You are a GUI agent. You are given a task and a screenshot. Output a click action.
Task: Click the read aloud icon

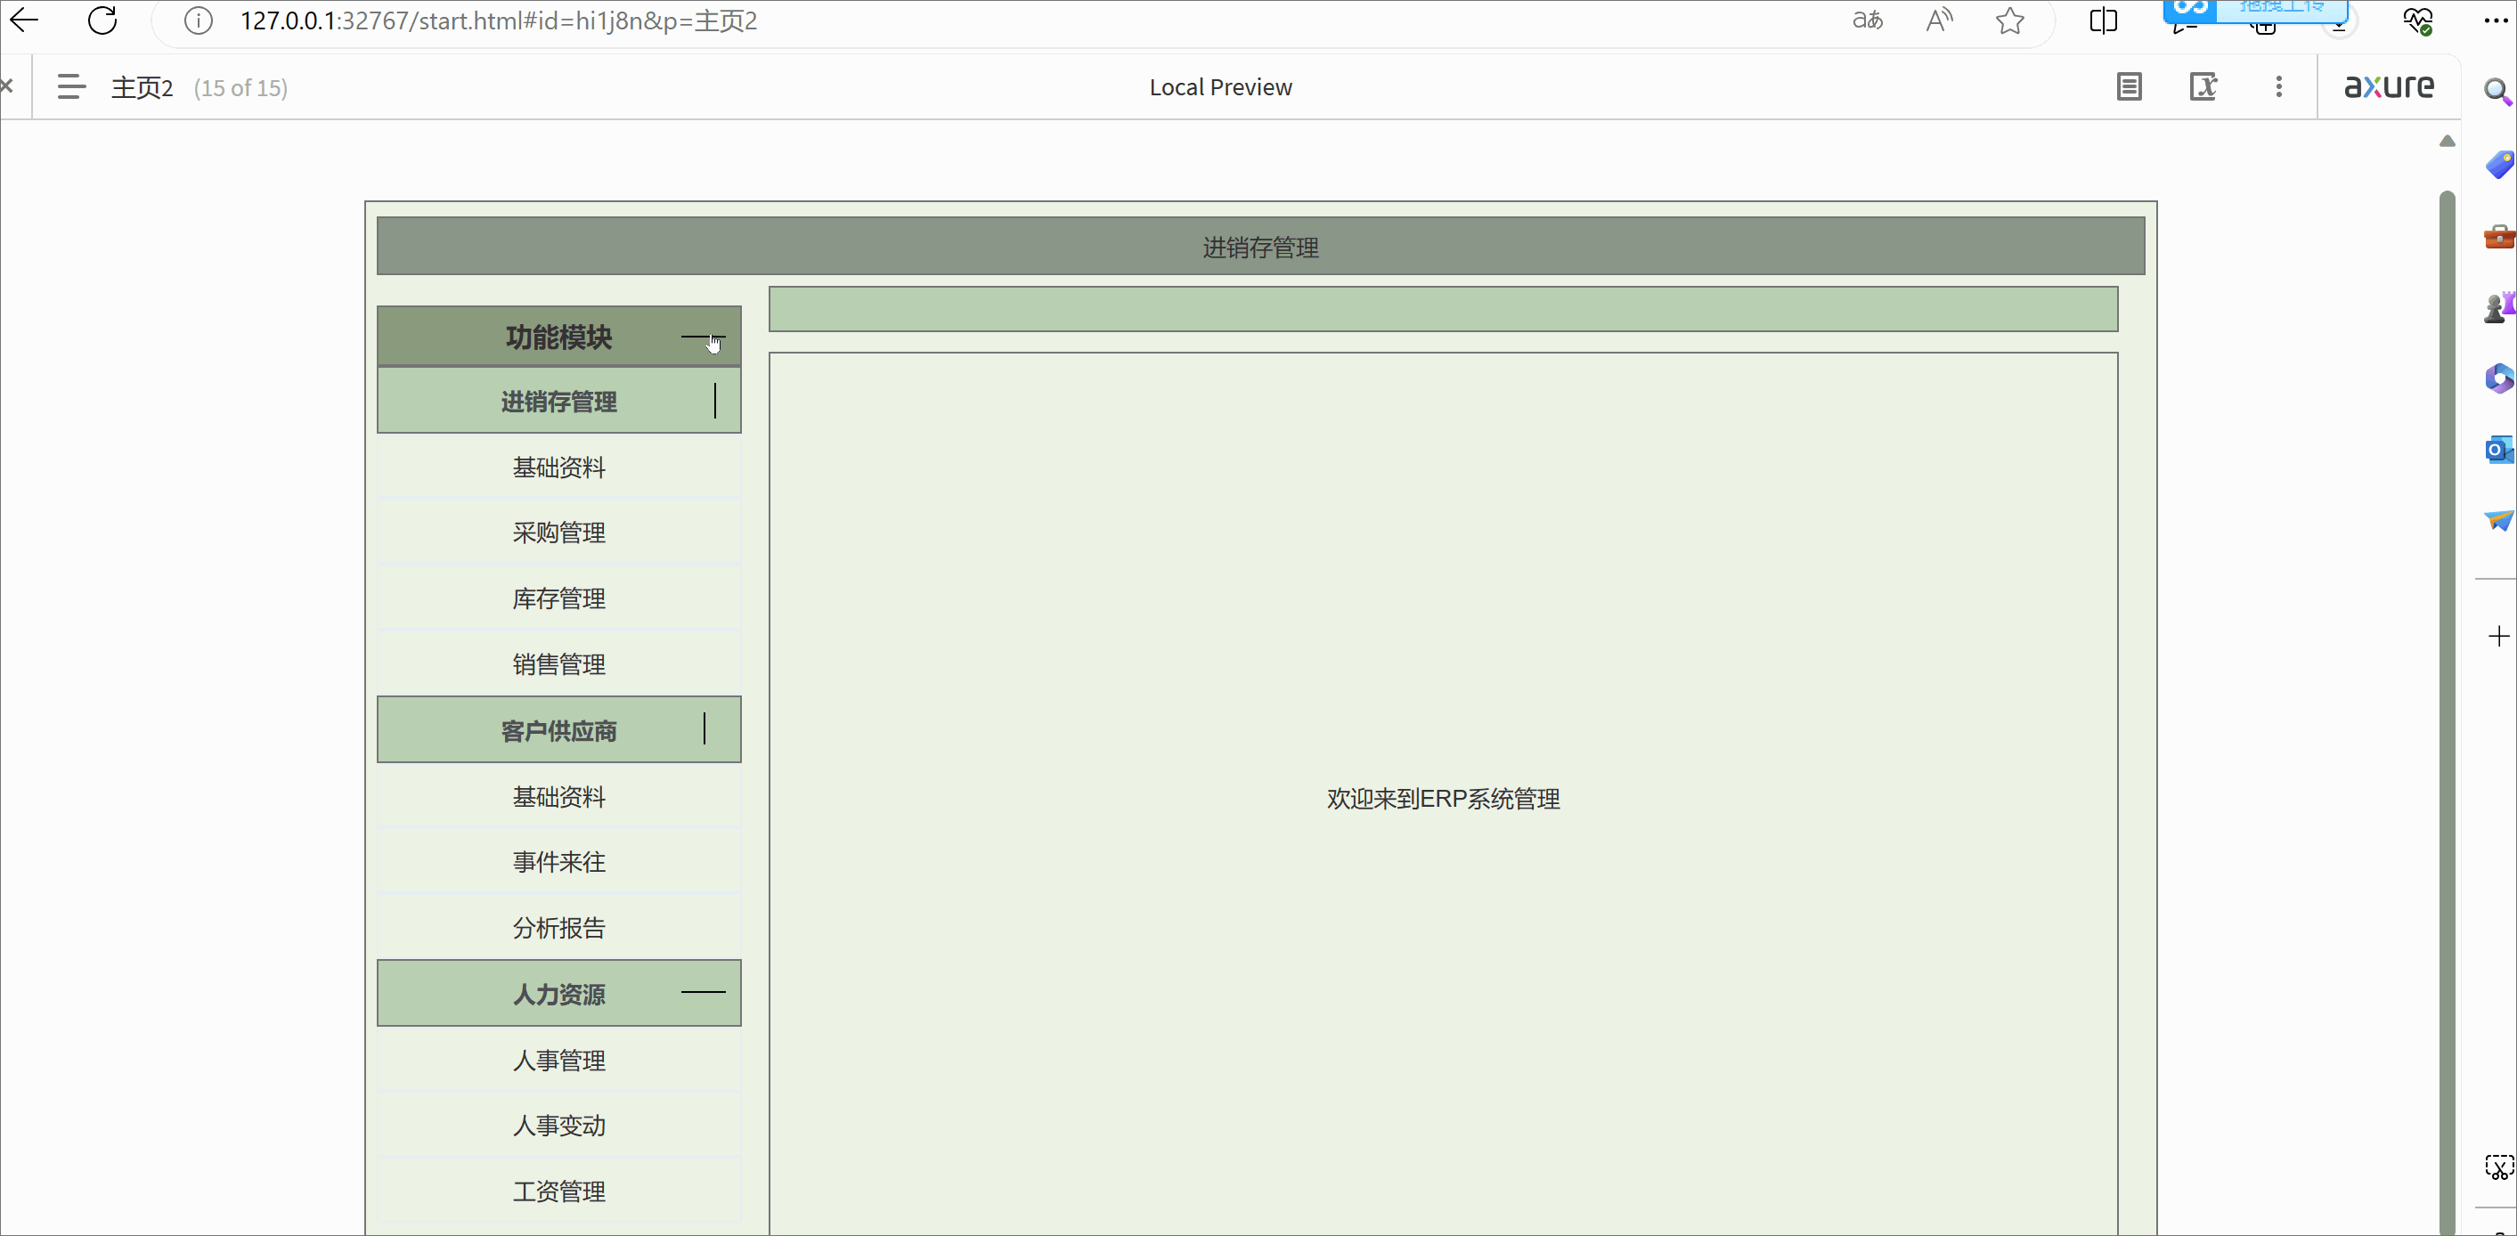point(1939,20)
